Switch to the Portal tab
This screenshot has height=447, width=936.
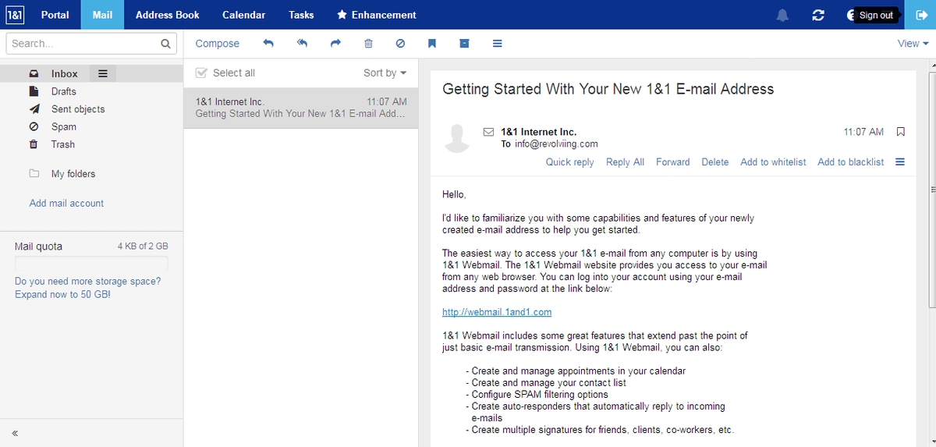pos(55,15)
